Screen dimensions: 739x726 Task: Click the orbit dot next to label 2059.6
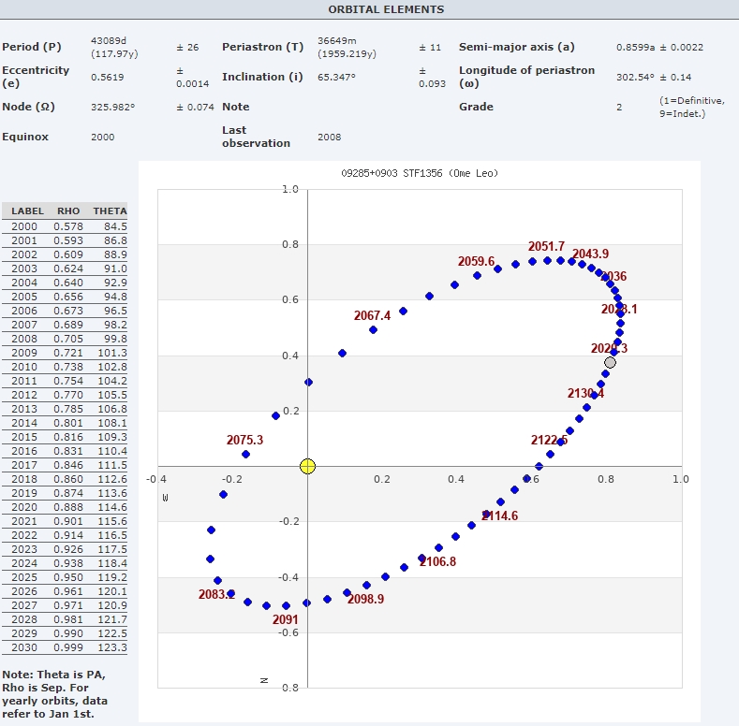[477, 275]
